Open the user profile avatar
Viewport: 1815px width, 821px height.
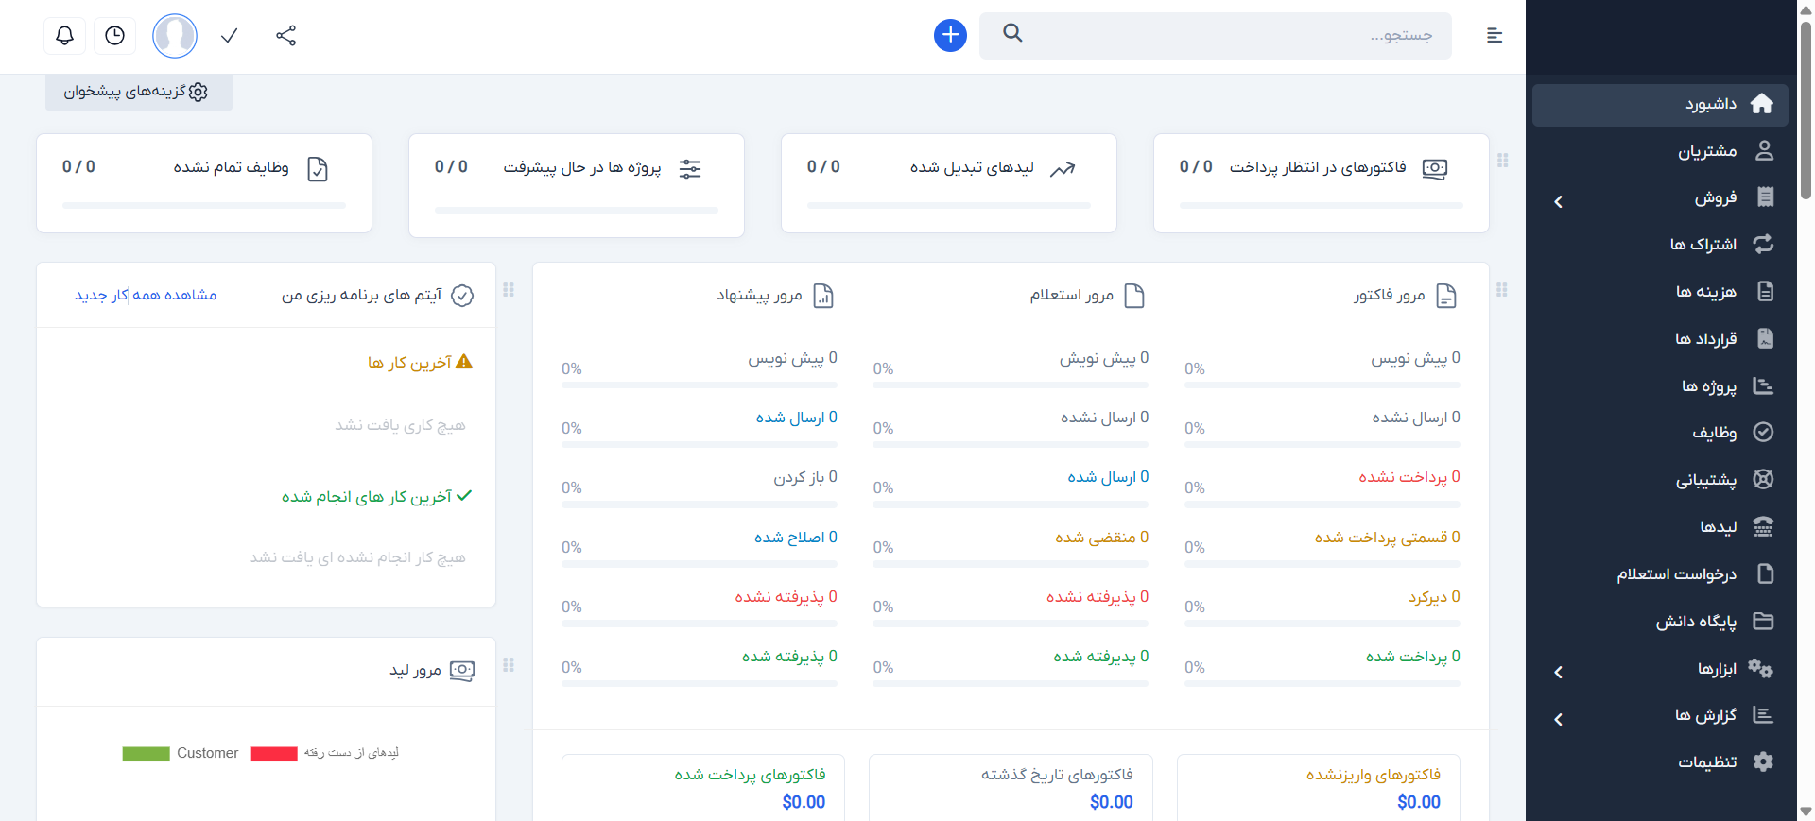pos(175,36)
